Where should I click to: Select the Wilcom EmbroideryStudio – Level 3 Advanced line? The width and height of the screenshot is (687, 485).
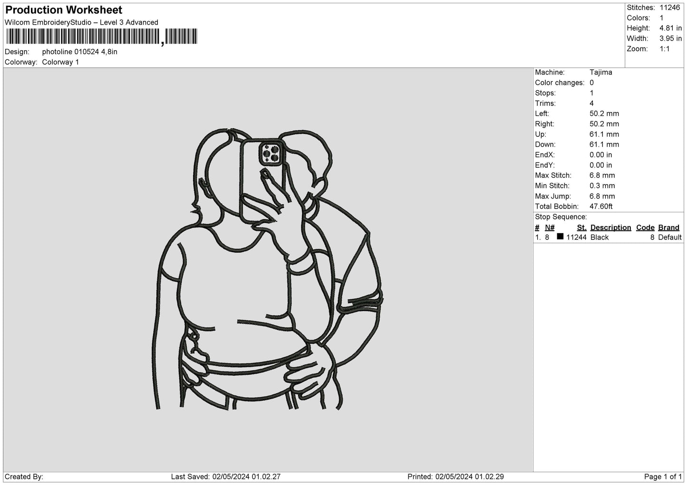coord(81,22)
